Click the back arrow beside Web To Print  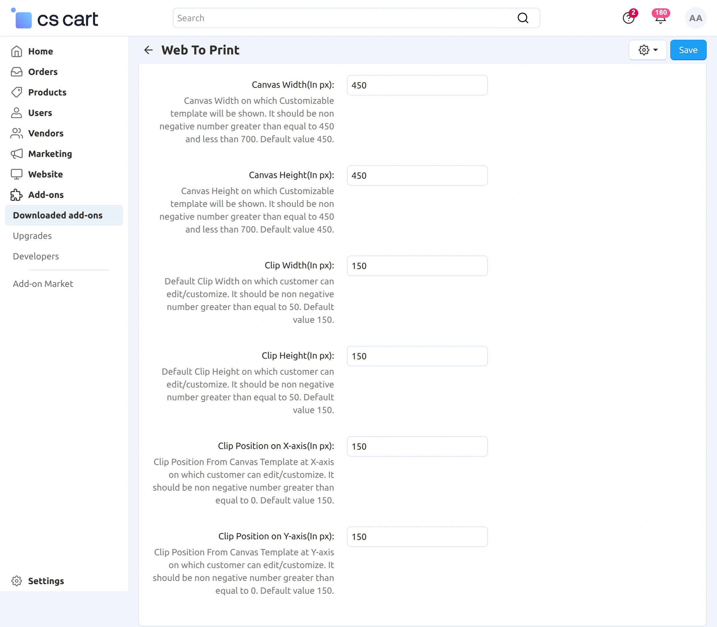(x=148, y=50)
